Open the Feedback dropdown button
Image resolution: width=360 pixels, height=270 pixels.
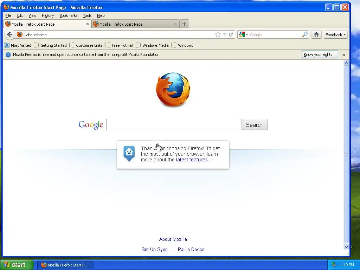(335, 35)
